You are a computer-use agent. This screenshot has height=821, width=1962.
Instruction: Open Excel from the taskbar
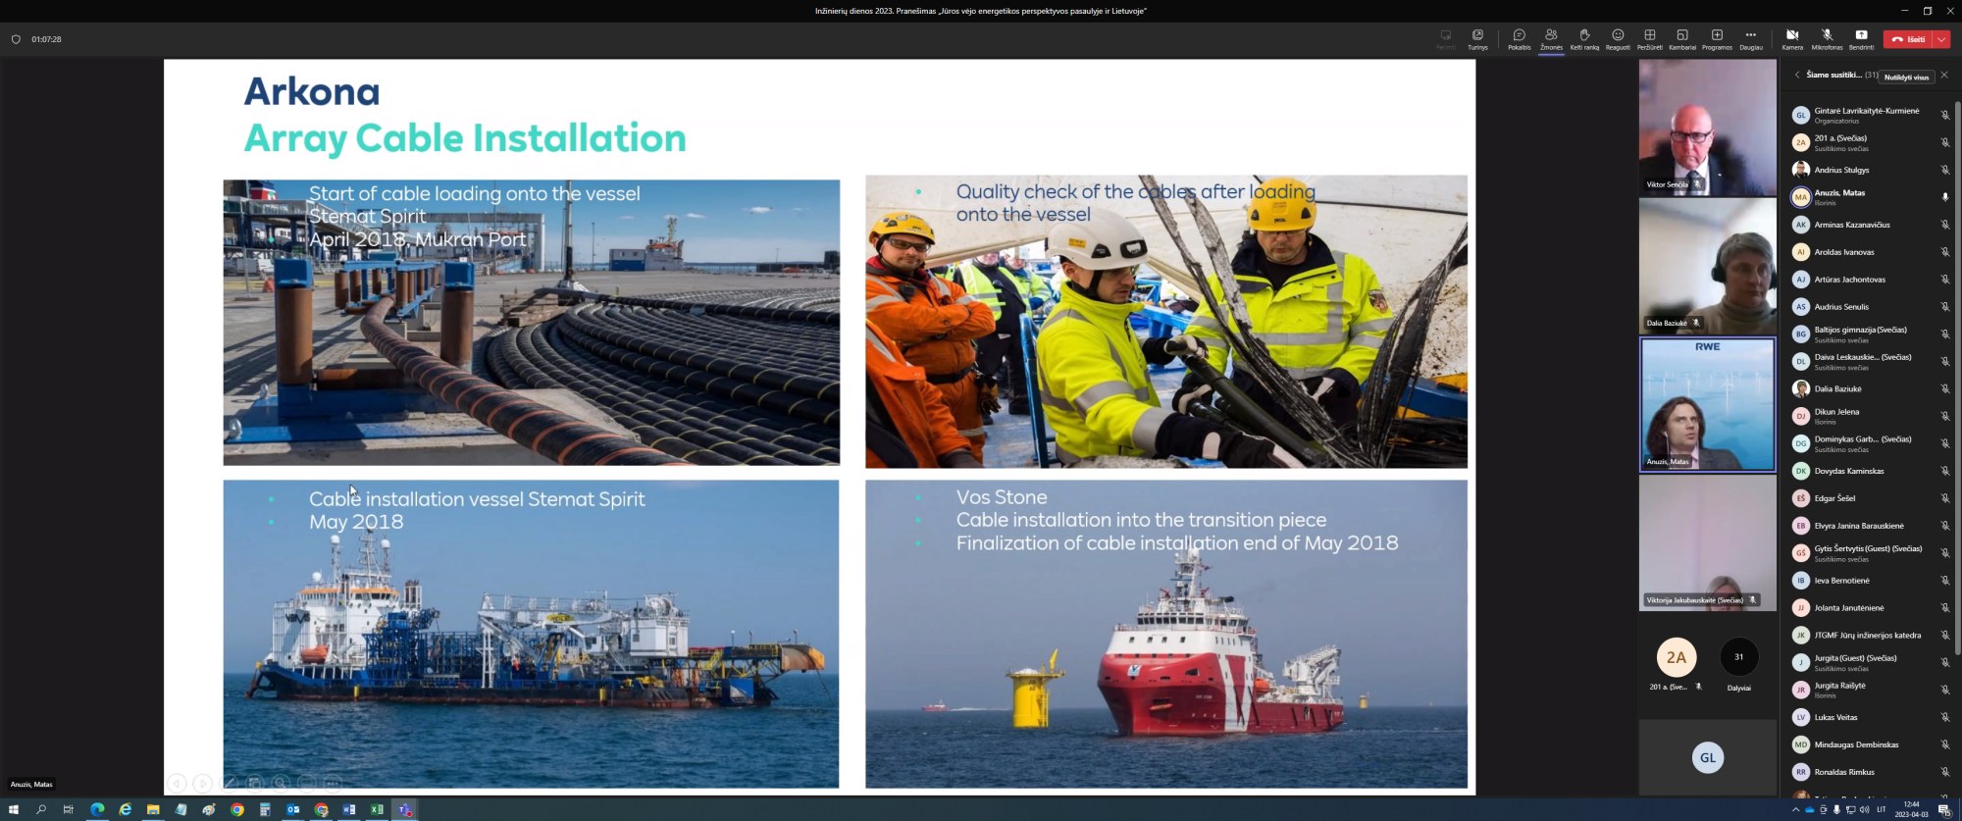click(377, 809)
